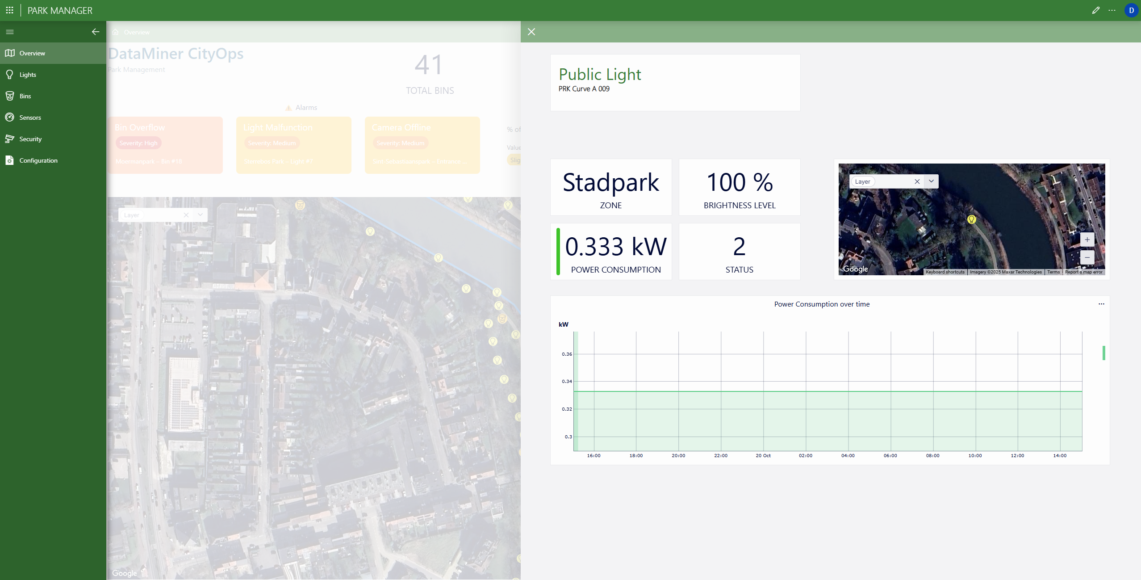This screenshot has width=1141, height=580.
Task: Click the pencil edit icon in header
Action: 1095,10
